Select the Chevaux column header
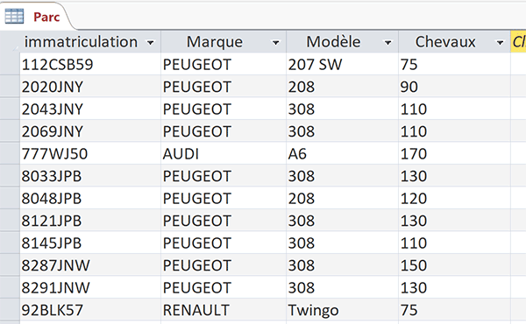 pos(454,42)
